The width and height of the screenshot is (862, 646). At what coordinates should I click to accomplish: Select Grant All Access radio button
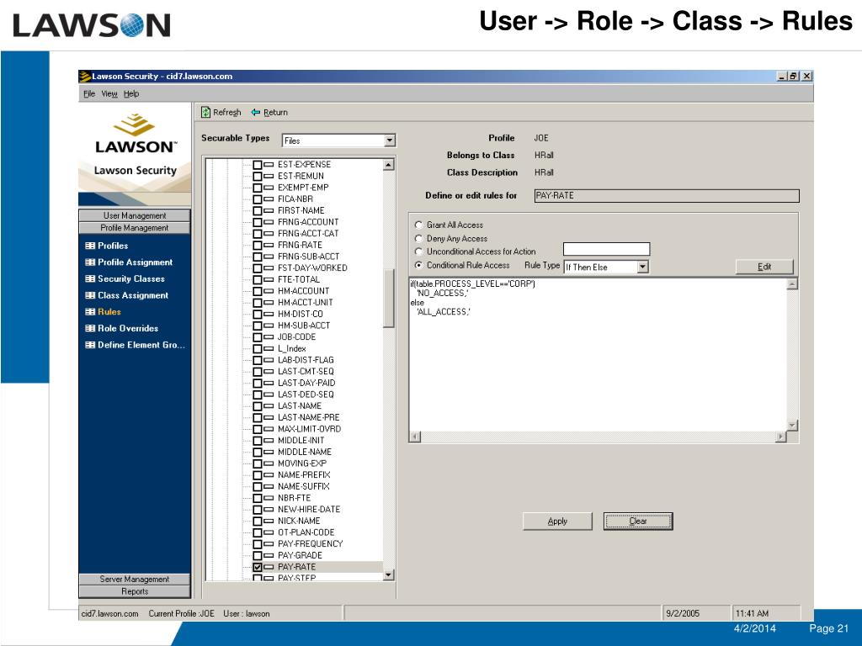pyautogui.click(x=419, y=225)
